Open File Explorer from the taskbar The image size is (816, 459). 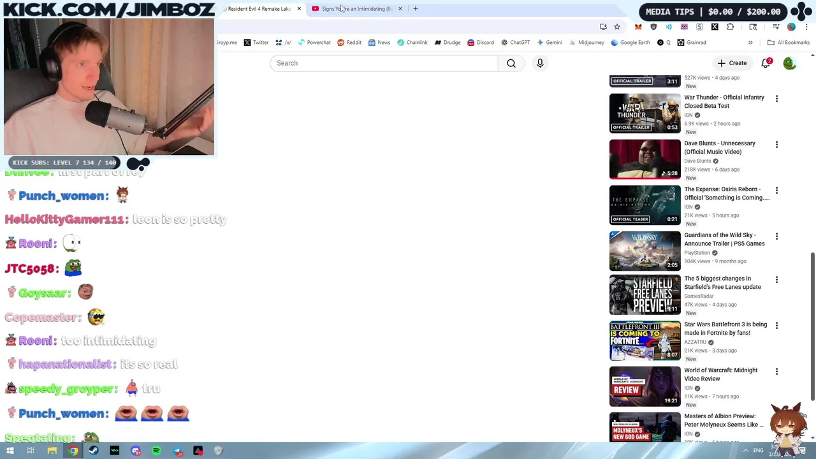52,451
